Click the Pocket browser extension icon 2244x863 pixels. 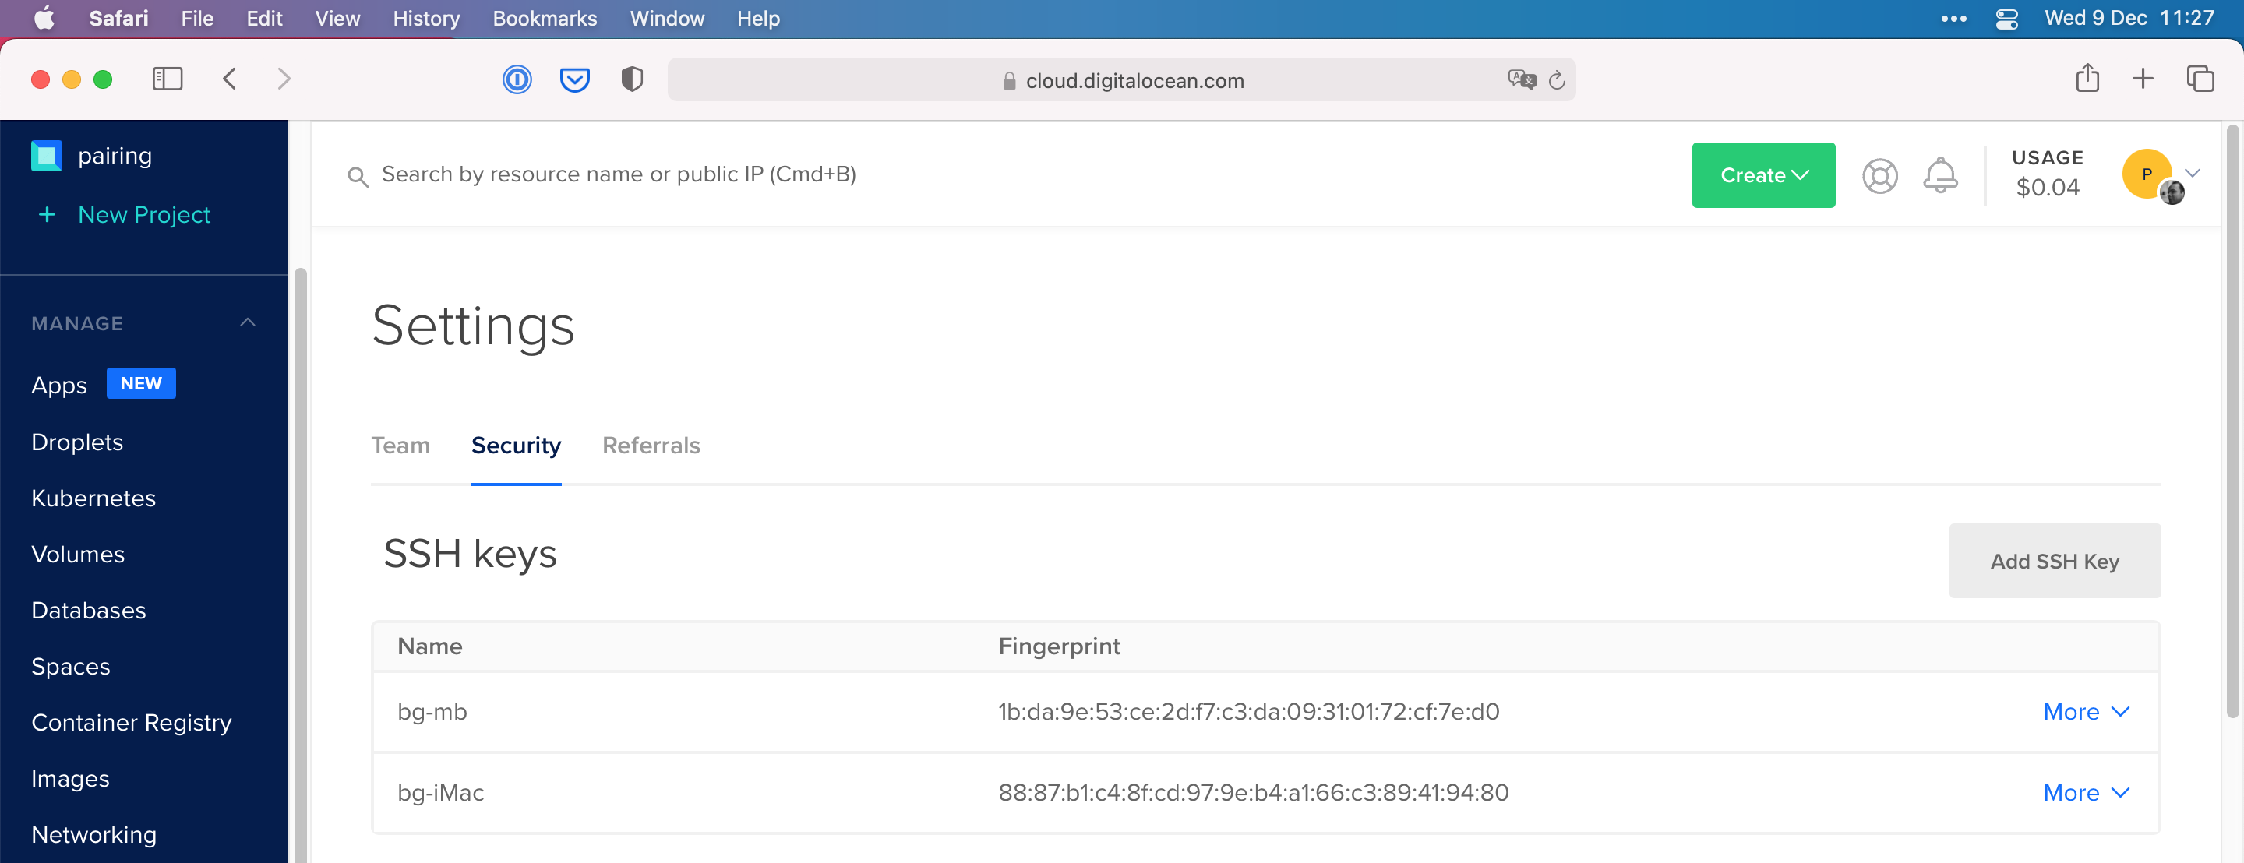575,79
